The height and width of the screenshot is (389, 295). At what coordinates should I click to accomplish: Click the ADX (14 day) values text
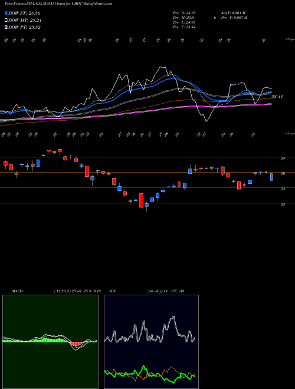pyautogui.click(x=166, y=291)
